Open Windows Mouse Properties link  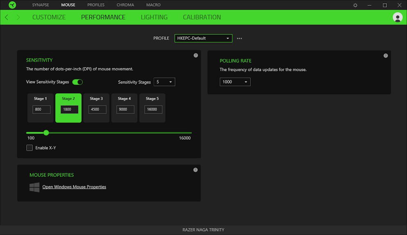tap(74, 187)
